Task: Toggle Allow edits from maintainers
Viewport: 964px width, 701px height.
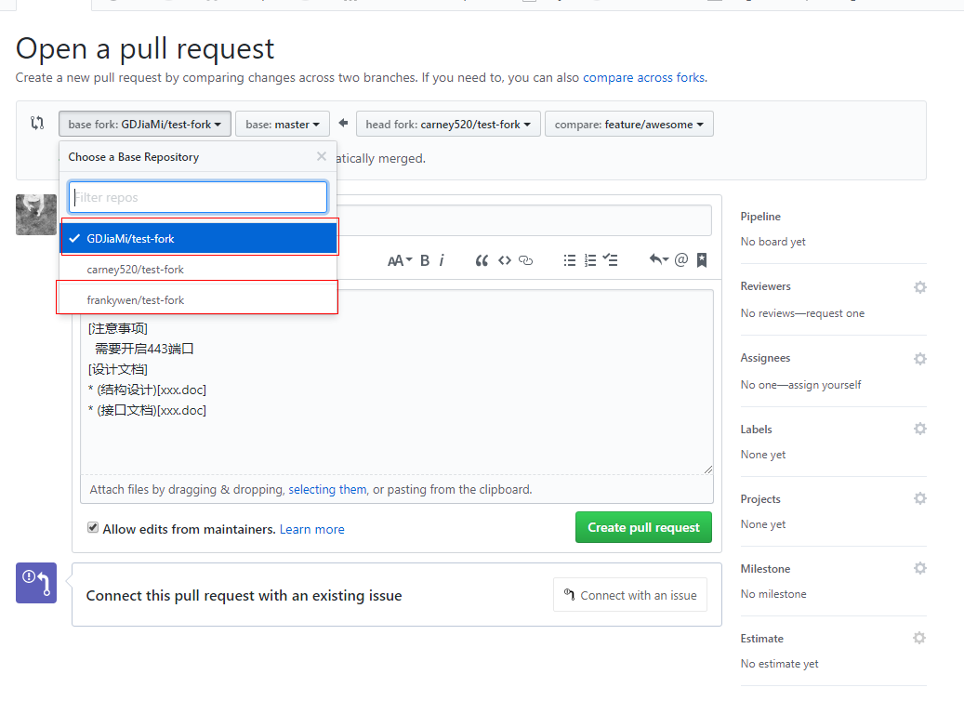Action: click(x=93, y=527)
